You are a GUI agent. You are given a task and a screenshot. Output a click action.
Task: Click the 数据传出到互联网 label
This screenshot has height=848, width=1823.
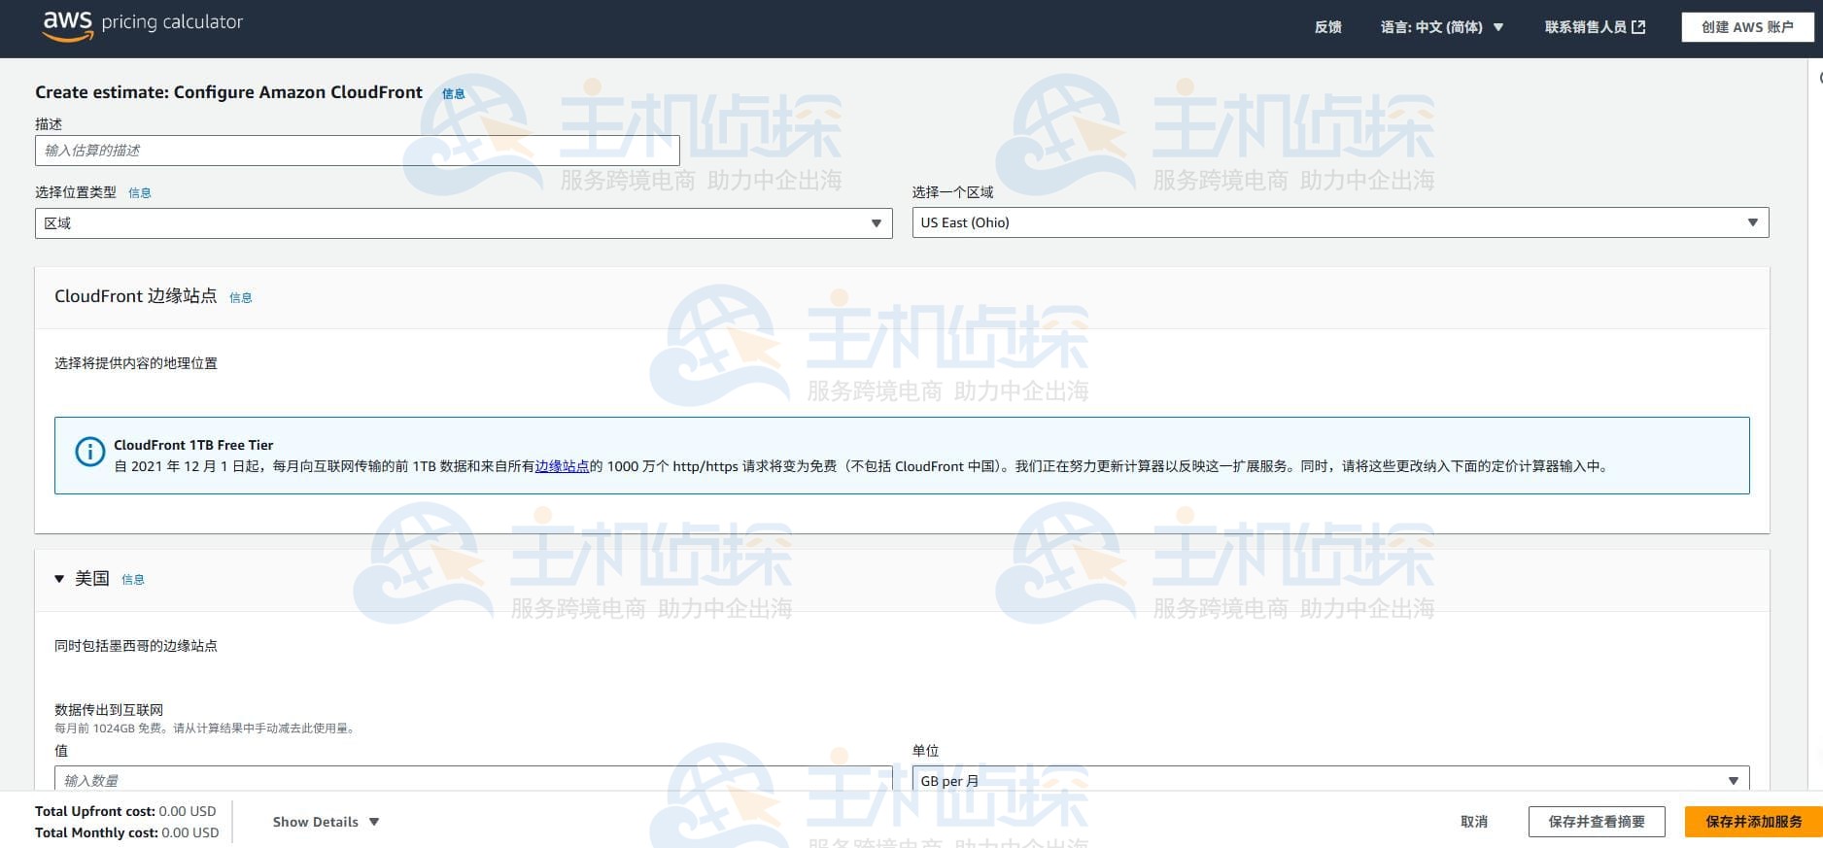(x=109, y=710)
